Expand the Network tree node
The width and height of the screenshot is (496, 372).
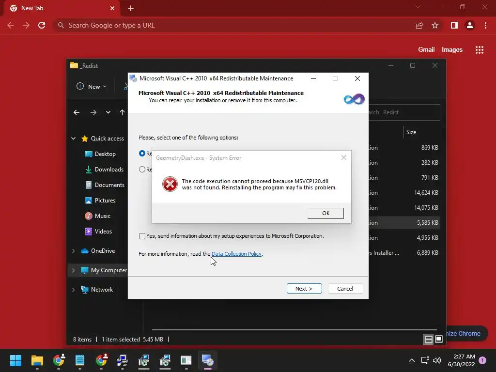74,290
